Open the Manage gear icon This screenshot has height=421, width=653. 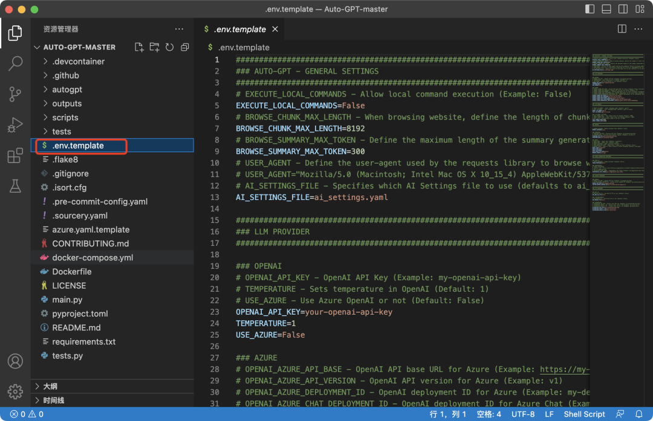pos(15,391)
